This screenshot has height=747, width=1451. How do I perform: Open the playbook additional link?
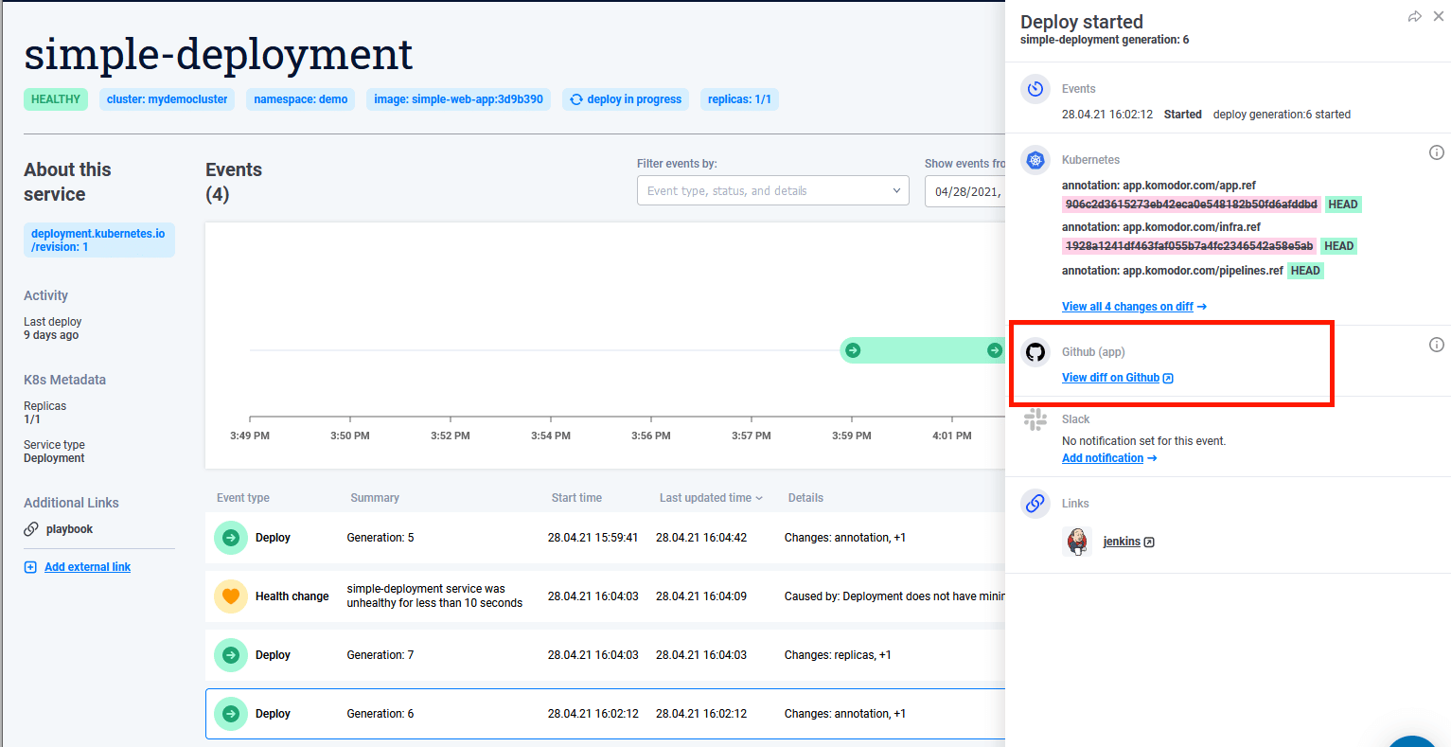(69, 529)
